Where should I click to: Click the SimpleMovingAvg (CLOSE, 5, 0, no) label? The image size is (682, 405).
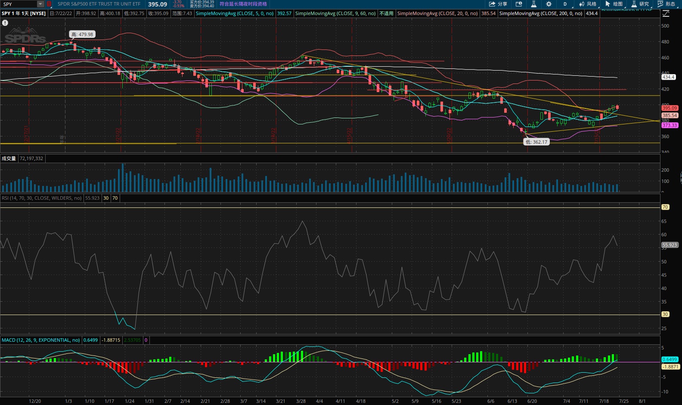(235, 13)
